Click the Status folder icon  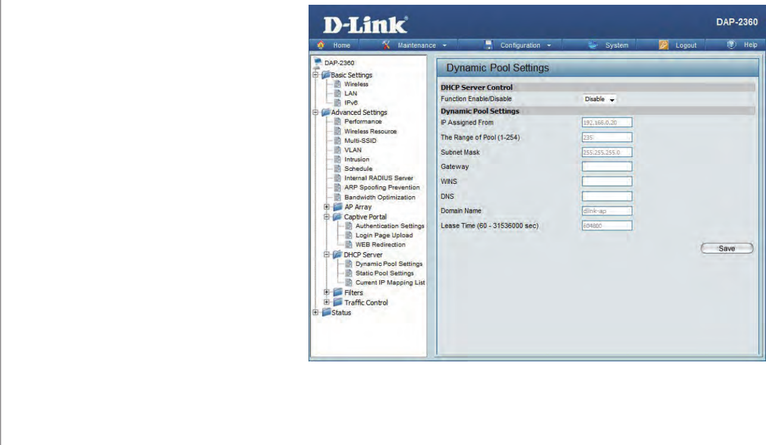(x=326, y=312)
